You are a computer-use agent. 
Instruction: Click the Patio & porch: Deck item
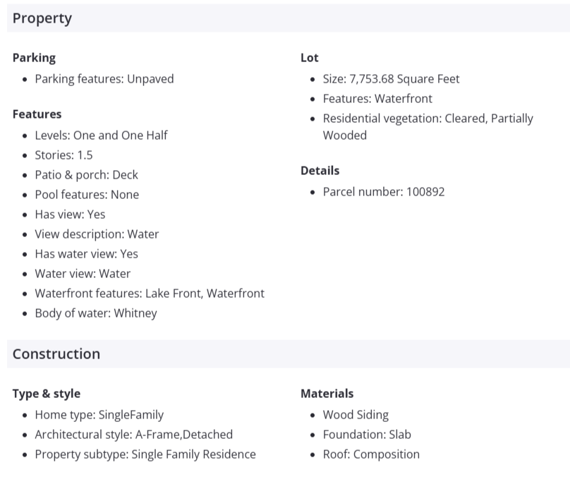point(86,175)
